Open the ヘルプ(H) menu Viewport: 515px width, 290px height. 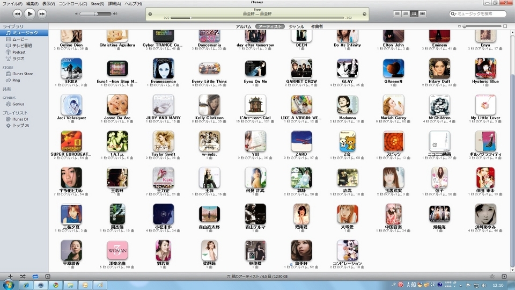click(x=133, y=4)
